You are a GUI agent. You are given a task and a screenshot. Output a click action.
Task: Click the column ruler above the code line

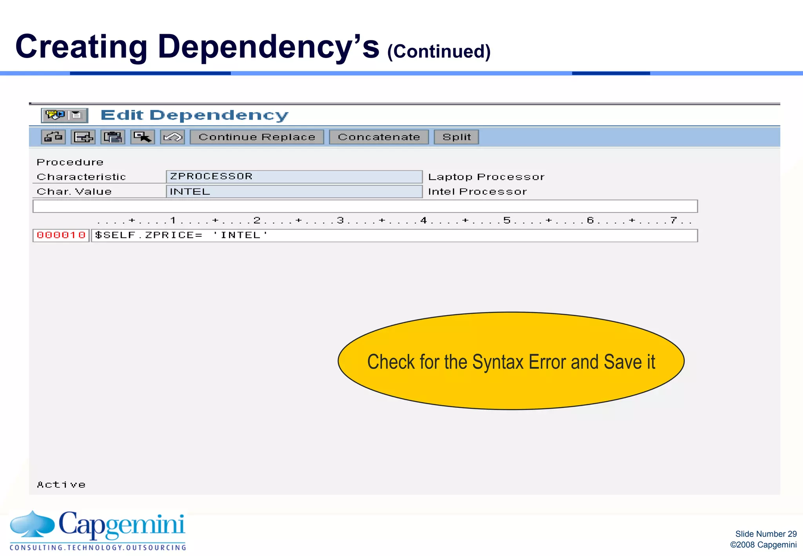pyautogui.click(x=394, y=221)
